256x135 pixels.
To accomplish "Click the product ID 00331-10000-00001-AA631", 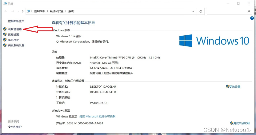I will 85,123.
